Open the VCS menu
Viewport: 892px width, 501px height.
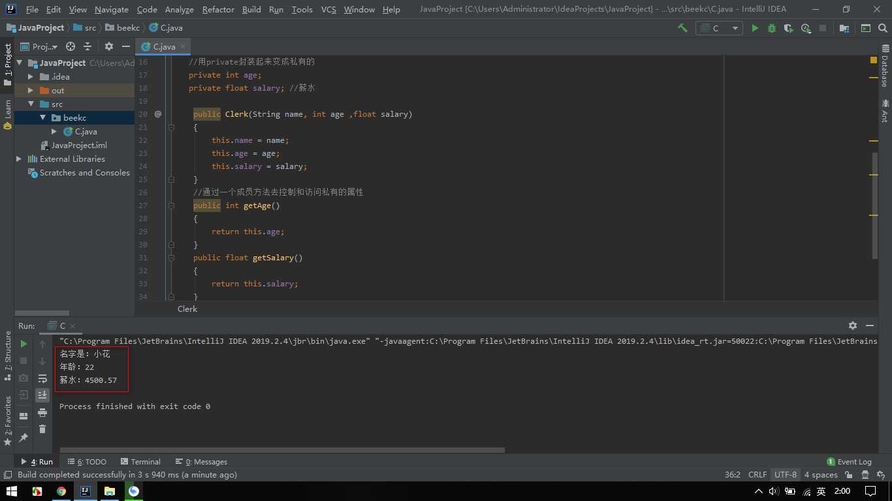328,9
